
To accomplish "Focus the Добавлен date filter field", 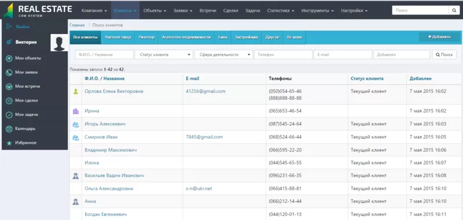I will pyautogui.click(x=402, y=54).
